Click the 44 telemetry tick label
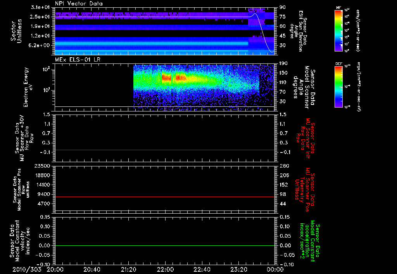397x274 pixels. (282, 204)
